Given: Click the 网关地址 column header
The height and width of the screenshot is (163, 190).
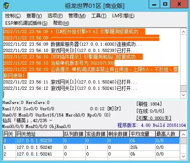Looking at the screenshot, I should point(40,134).
